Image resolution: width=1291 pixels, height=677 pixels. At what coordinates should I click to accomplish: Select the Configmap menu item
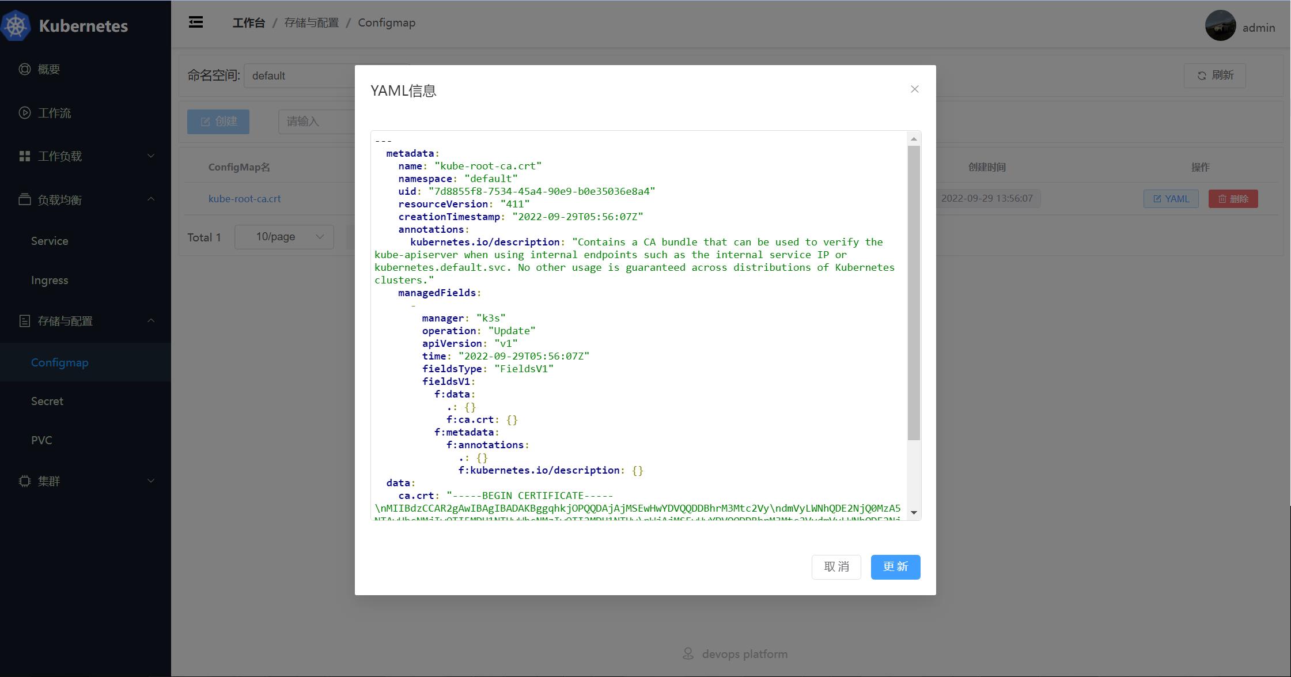point(60,362)
